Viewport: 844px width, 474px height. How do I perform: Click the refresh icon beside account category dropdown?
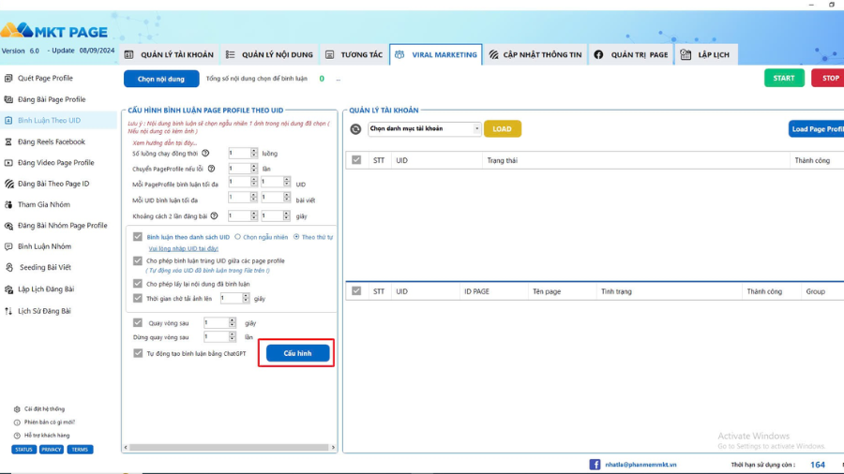[x=355, y=129]
